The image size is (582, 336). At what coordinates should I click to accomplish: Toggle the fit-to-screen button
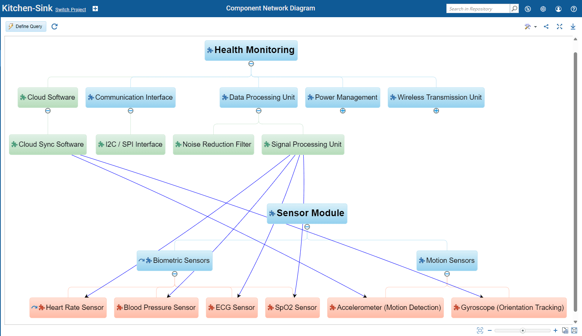(x=574, y=330)
